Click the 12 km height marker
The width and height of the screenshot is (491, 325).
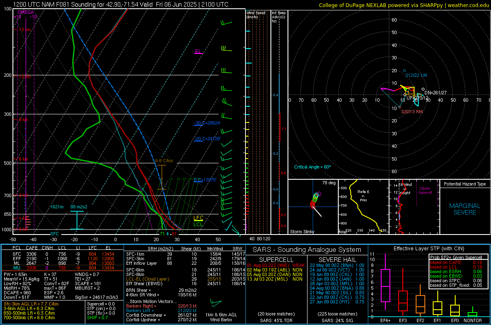tap(25, 76)
